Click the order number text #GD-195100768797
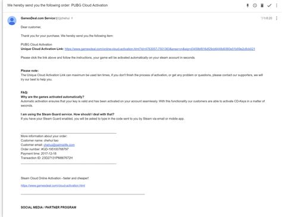 pyautogui.click(x=55, y=149)
